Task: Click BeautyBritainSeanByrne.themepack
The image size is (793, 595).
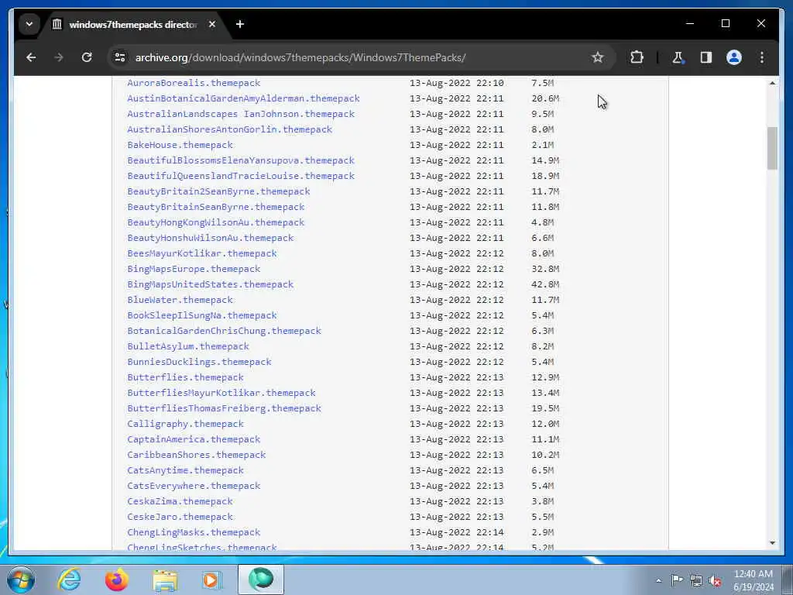Action: (216, 206)
